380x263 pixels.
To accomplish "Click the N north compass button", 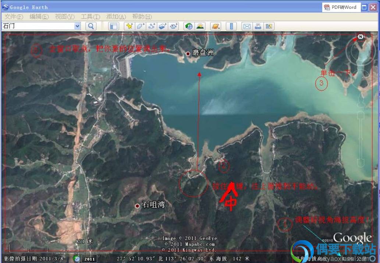I will pos(361,37).
